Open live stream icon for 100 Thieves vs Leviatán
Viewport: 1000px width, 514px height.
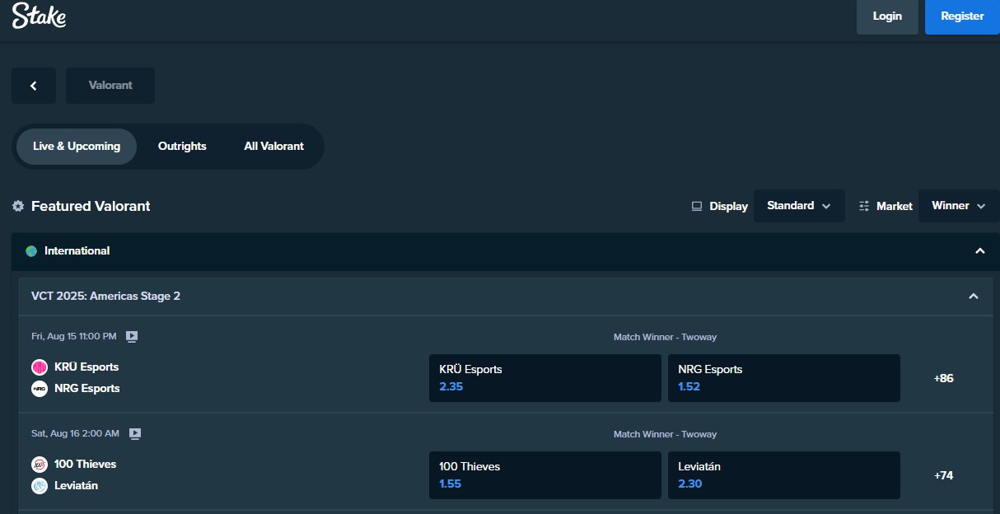tap(135, 433)
